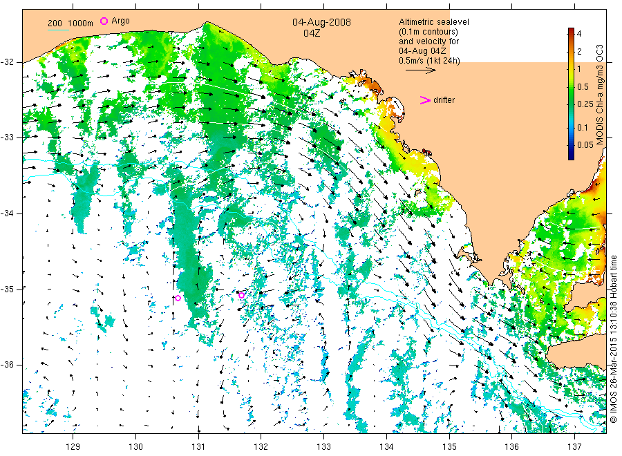Click the dark blue bottom of the colour bar
The image size is (622, 456).
(572, 155)
